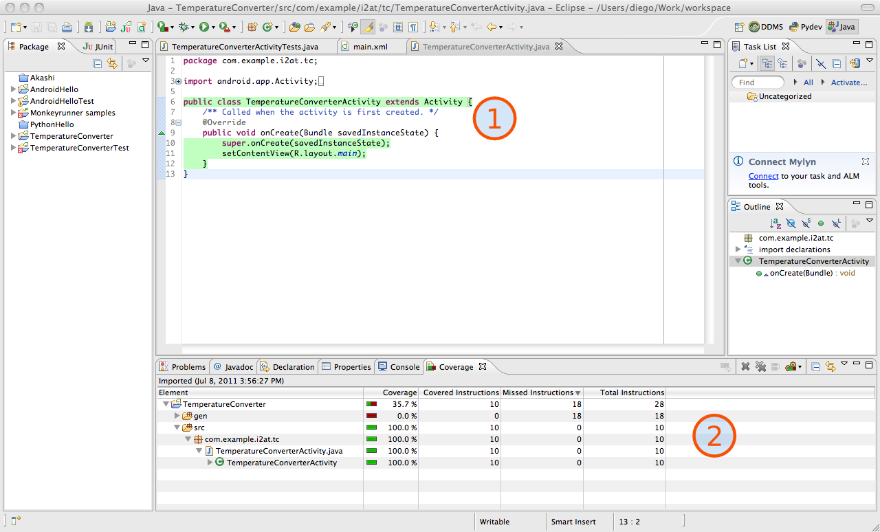Screen dimensions: 880x532
Task: Click the New Java Class toolbar icon
Action: (267, 27)
